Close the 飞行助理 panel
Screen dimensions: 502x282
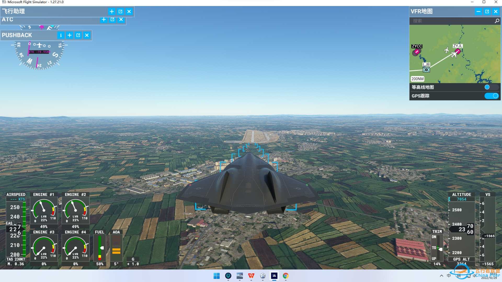pyautogui.click(x=129, y=11)
